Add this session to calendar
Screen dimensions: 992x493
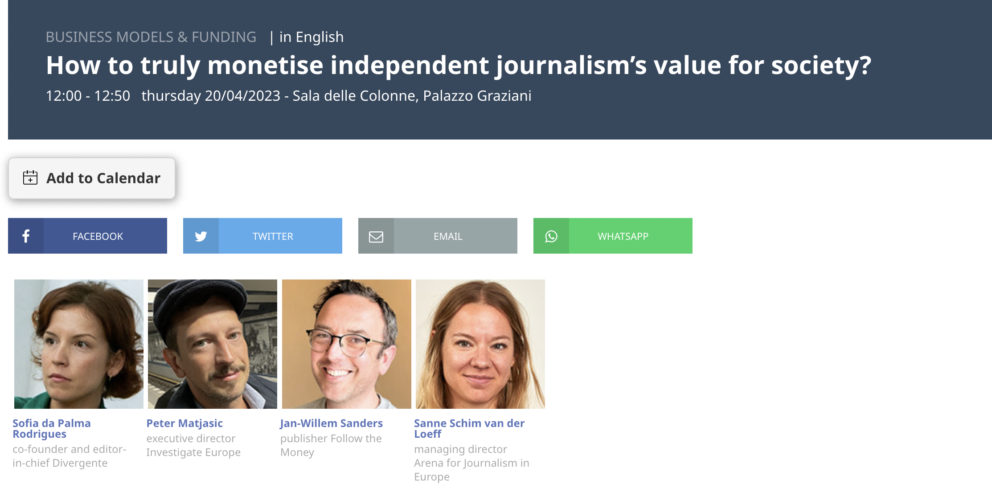click(92, 178)
